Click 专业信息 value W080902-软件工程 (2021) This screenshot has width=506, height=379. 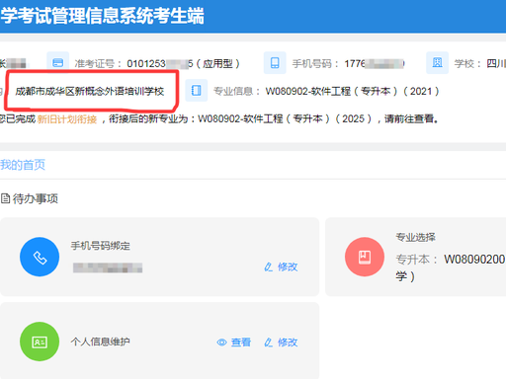tap(352, 91)
